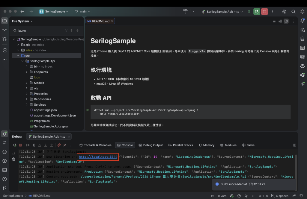Open the dropdown arrow beside Build hammer
307x199 pixels.
pos(193,12)
